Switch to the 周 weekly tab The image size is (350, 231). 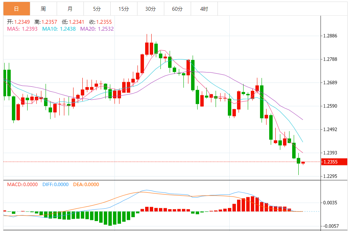[x=43, y=9]
